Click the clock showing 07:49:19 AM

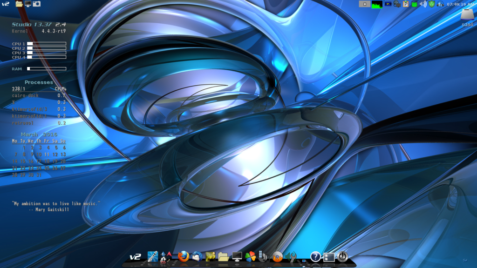(460, 4)
